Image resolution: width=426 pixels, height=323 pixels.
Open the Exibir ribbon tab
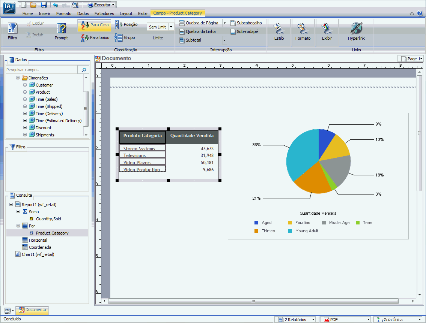(x=143, y=13)
